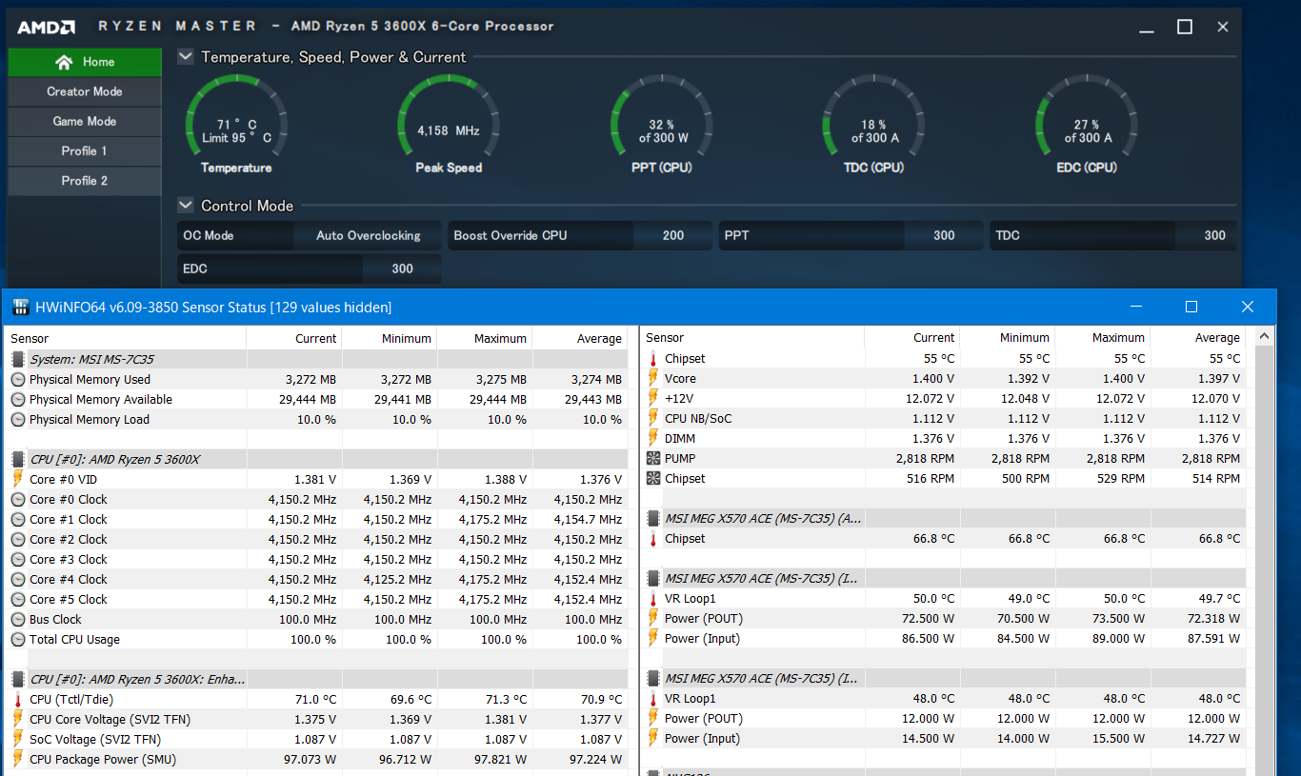Collapse the Control Mode section
Image resolution: width=1301 pixels, height=776 pixels.
(x=186, y=206)
